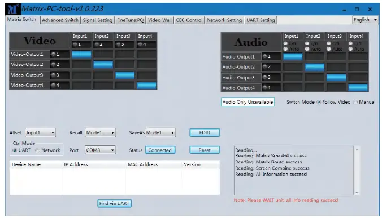Select Video Input1 column radio
The height and width of the screenshot is (218, 382).
coord(75,44)
